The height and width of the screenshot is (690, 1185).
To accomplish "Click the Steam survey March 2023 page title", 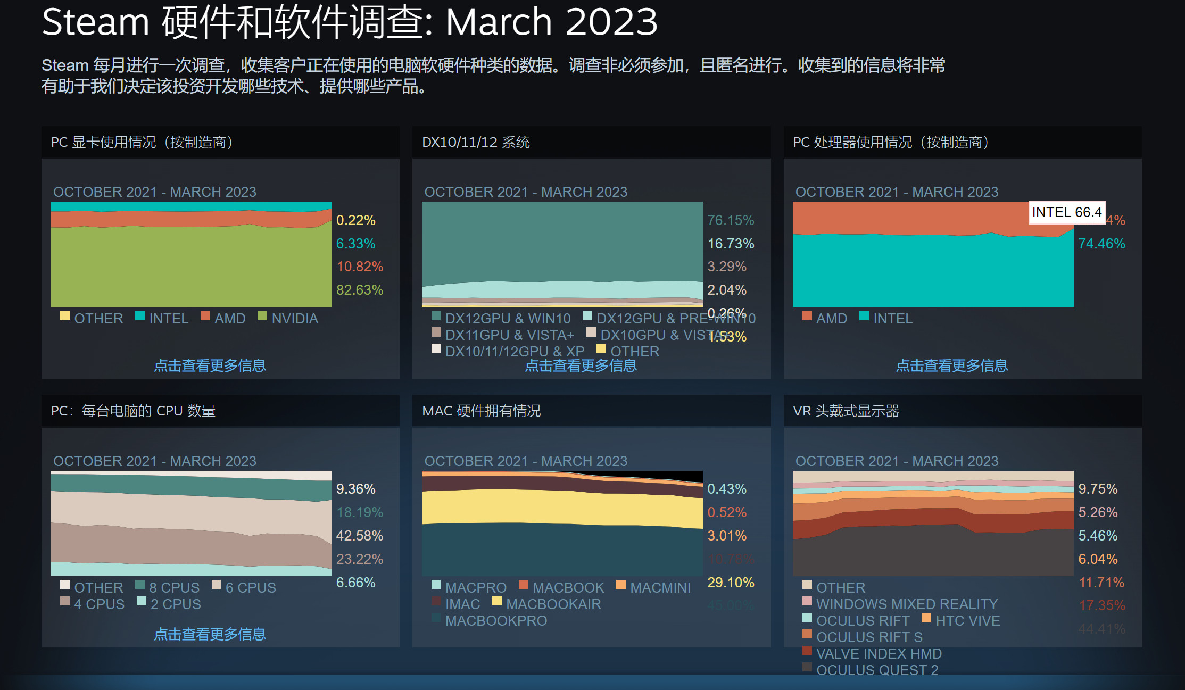I will coord(350,22).
